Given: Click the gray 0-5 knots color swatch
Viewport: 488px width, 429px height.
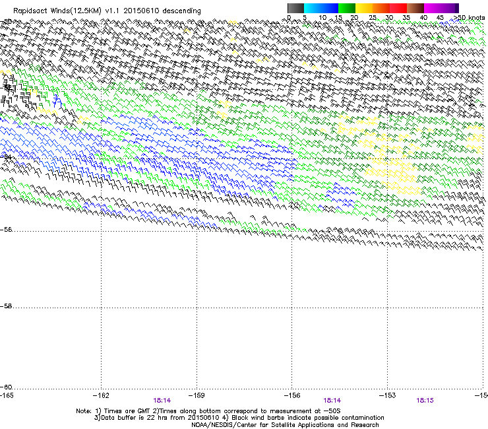Looking at the screenshot, I should coord(295,8).
